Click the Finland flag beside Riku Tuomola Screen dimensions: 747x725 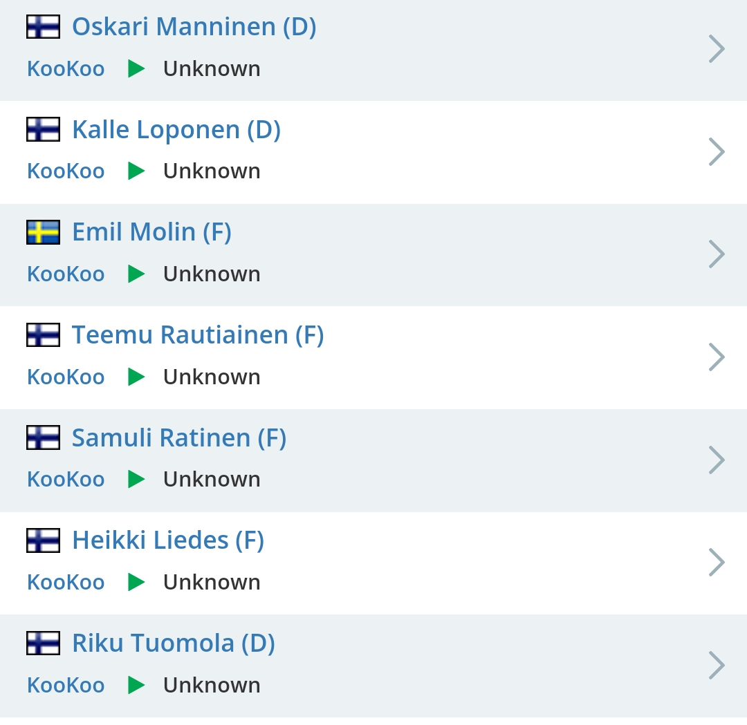(43, 643)
